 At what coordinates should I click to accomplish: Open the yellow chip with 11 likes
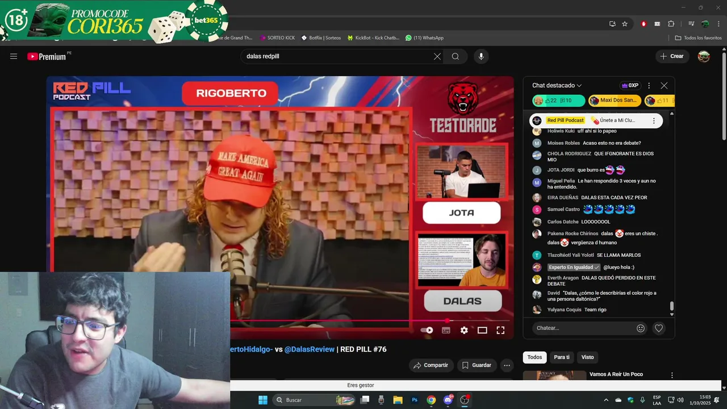[659, 101]
